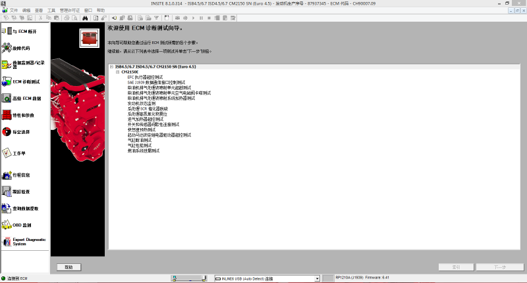
Task: Select the 进气加热器 intake heater override test
Action: point(146,120)
